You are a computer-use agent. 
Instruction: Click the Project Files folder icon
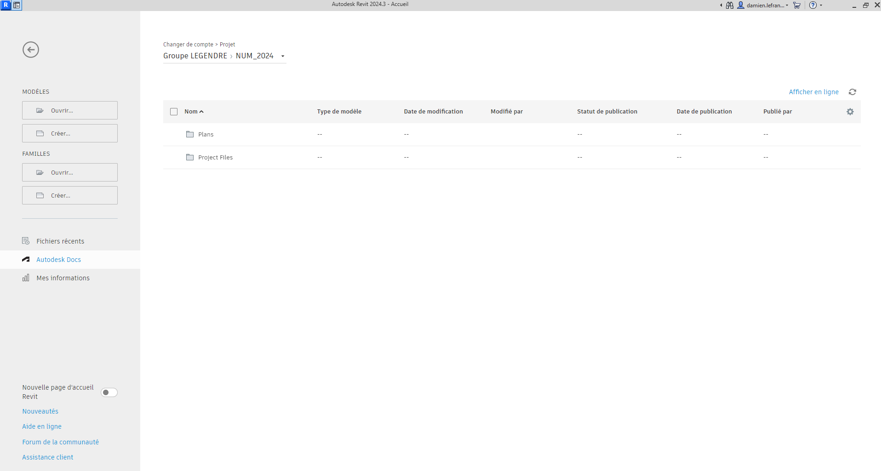190,157
